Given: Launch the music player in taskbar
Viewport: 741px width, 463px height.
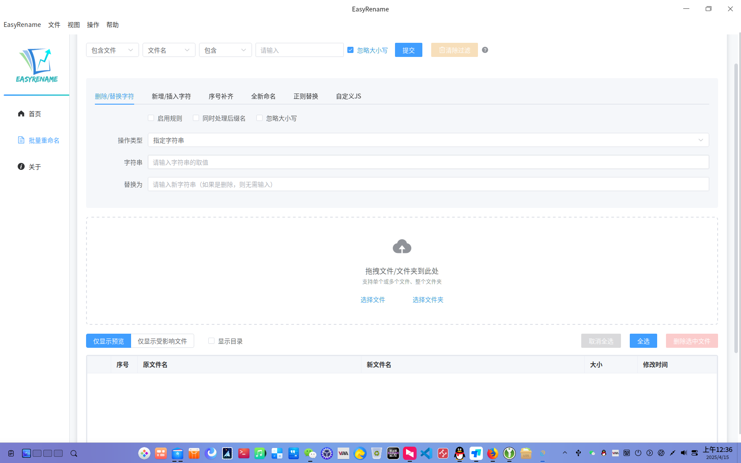Looking at the screenshot, I should pyautogui.click(x=260, y=453).
